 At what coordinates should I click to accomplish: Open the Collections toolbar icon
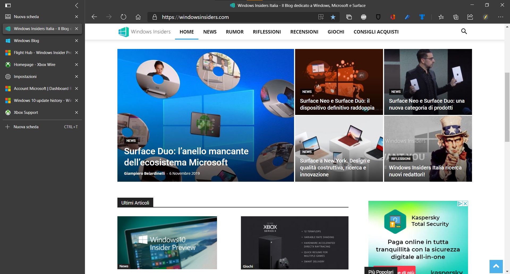(x=349, y=17)
